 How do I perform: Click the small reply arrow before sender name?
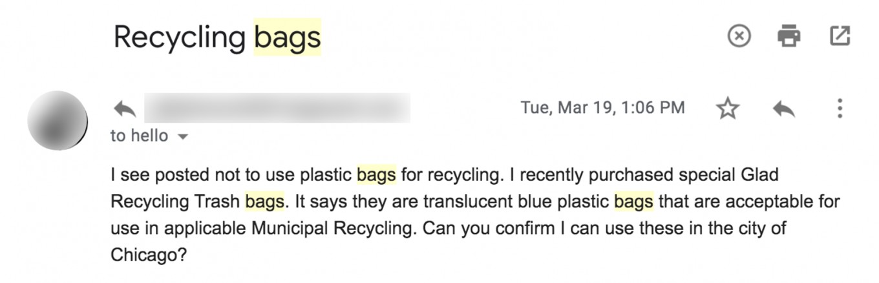125,109
